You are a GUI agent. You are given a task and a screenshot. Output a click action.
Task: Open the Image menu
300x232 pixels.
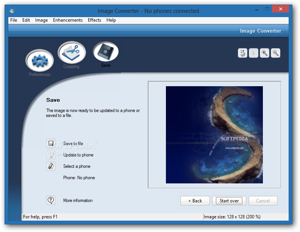point(41,20)
